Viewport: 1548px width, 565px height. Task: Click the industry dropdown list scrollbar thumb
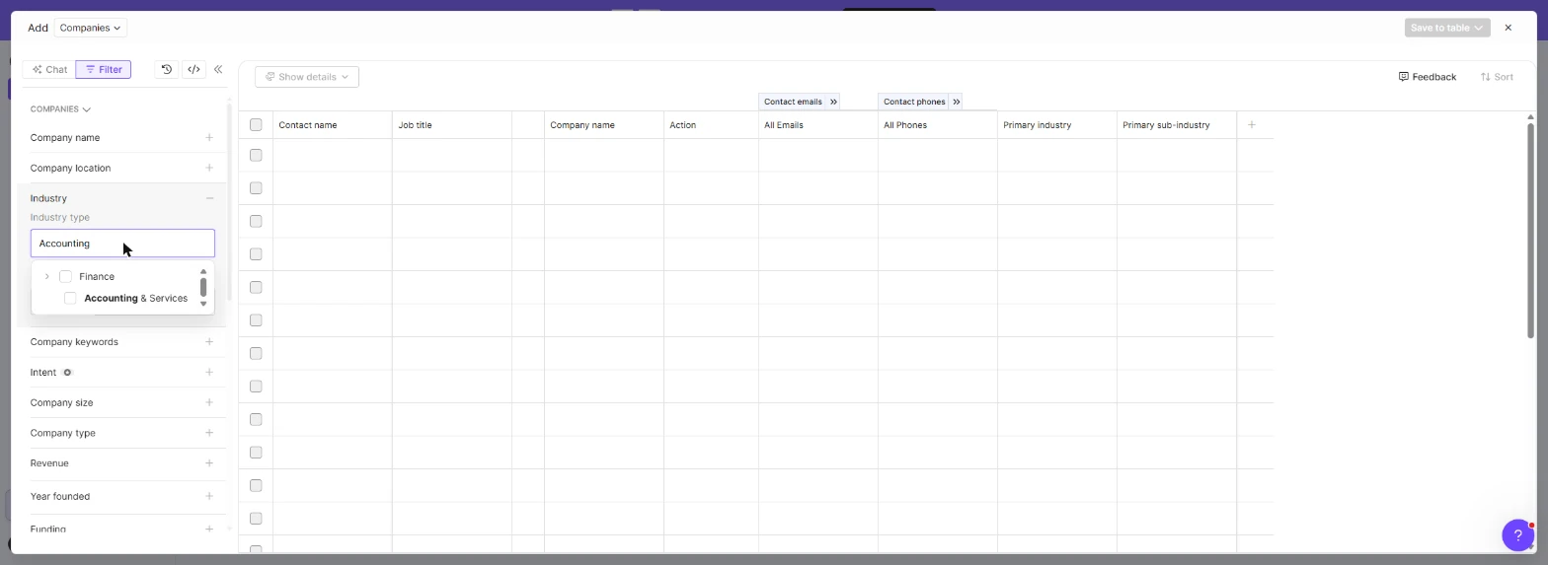pos(203,287)
